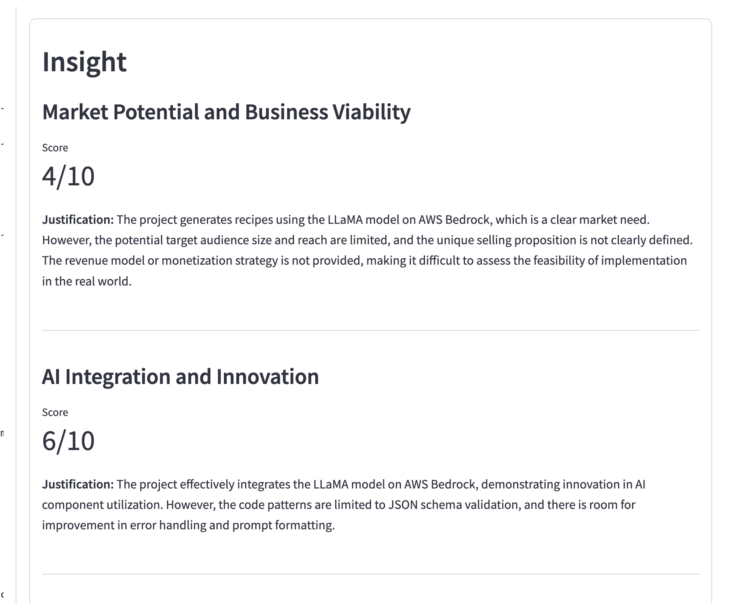Viewport: 741px width, 603px height.
Task: Click the Score label above 6/10
Action: click(x=55, y=412)
